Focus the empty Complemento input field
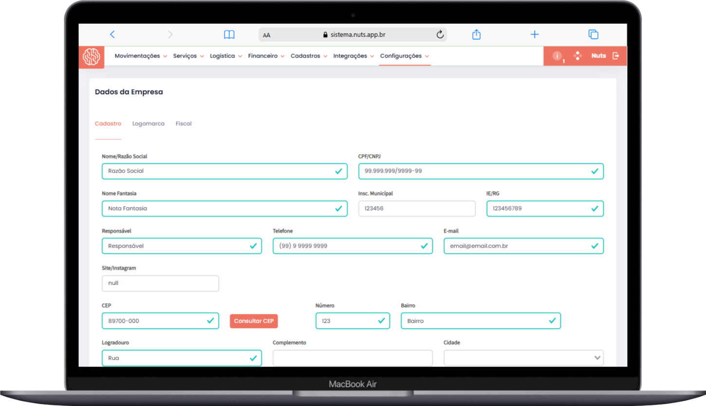This screenshot has width=706, height=406. pos(353,358)
